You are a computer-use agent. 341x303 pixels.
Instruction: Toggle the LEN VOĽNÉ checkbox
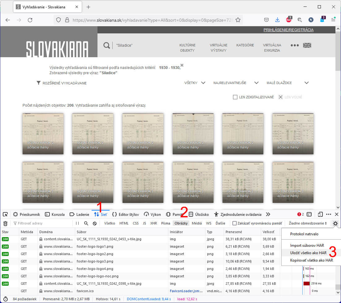281,97
